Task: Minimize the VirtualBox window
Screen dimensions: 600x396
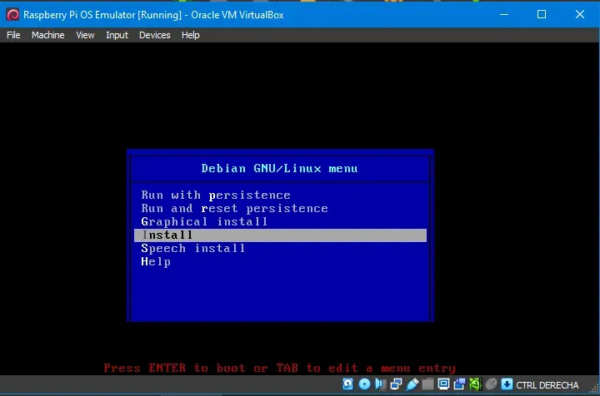Action: [504, 15]
